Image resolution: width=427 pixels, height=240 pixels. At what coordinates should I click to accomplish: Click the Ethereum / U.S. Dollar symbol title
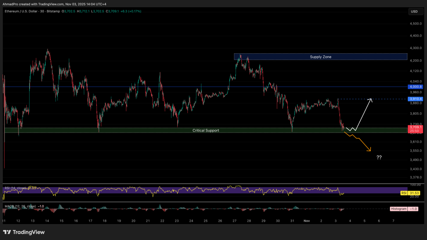point(25,11)
